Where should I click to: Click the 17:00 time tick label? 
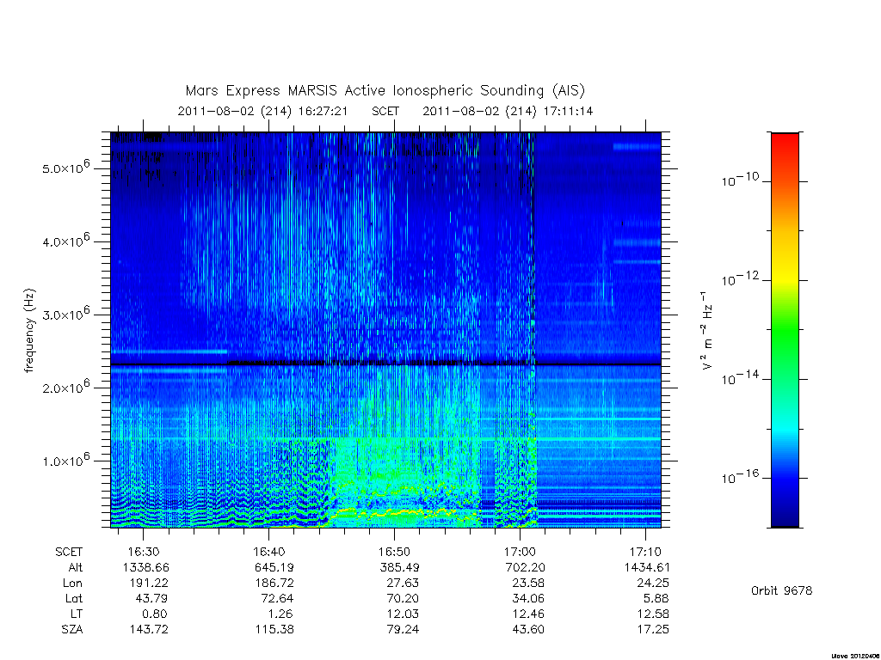pos(520,552)
